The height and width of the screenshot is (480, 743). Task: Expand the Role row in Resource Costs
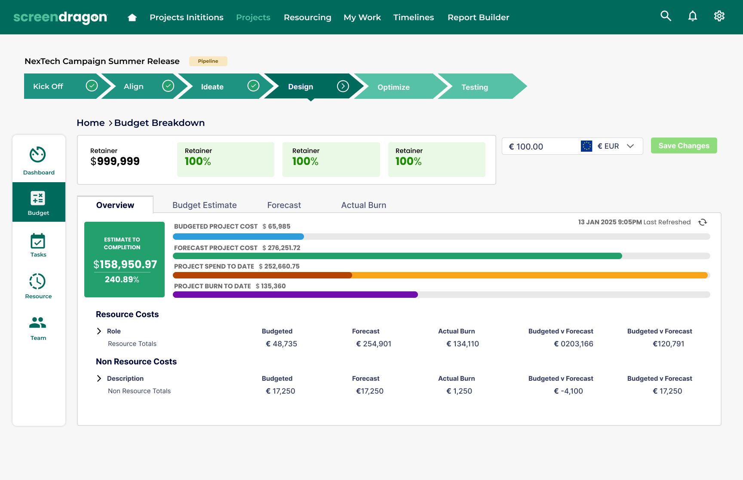[x=99, y=331]
